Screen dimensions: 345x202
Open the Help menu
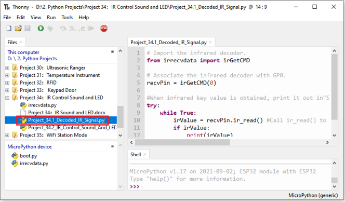[x=84, y=17]
